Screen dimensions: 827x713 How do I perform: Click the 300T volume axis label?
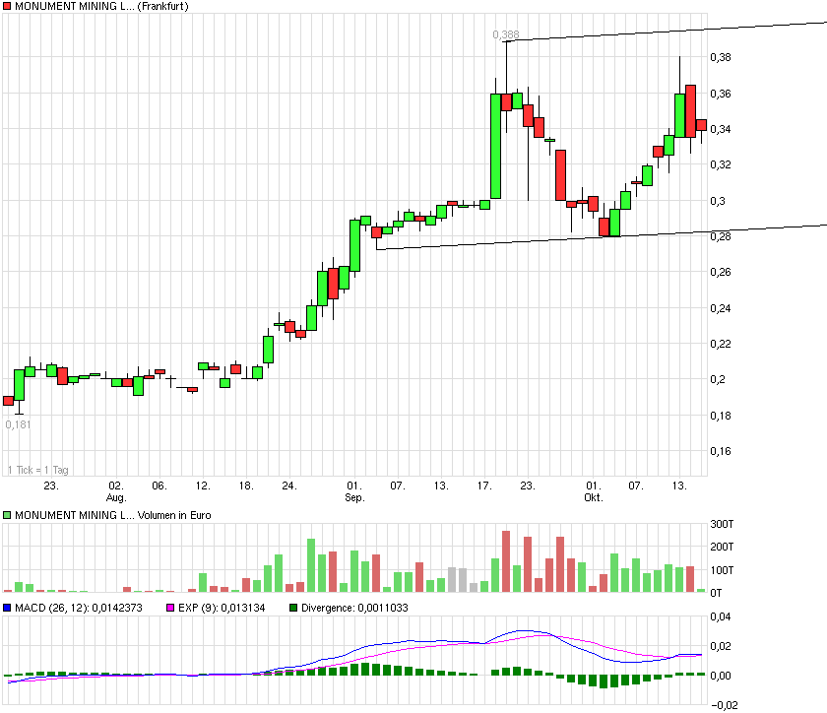pos(722,524)
